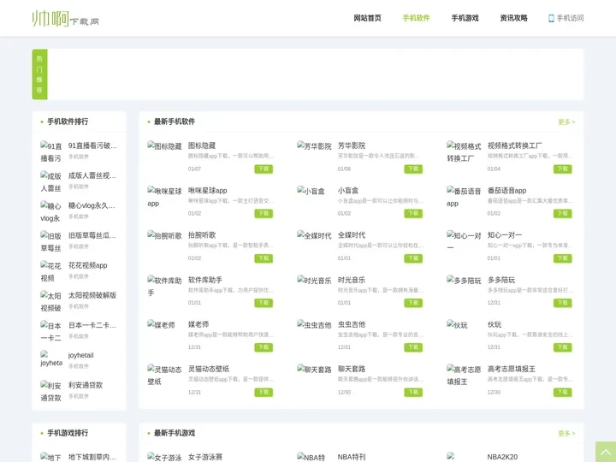Click 下载 button for 灵猫动态壁纸
The image size is (616, 462).
[264, 392]
